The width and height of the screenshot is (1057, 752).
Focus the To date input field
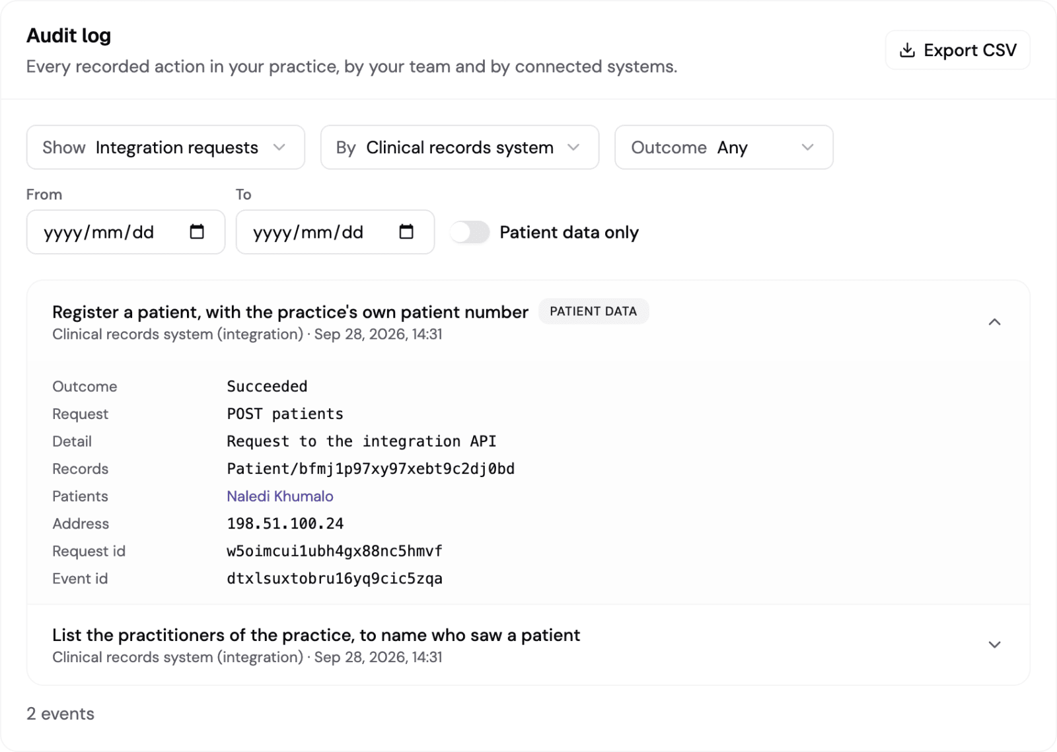click(x=335, y=232)
